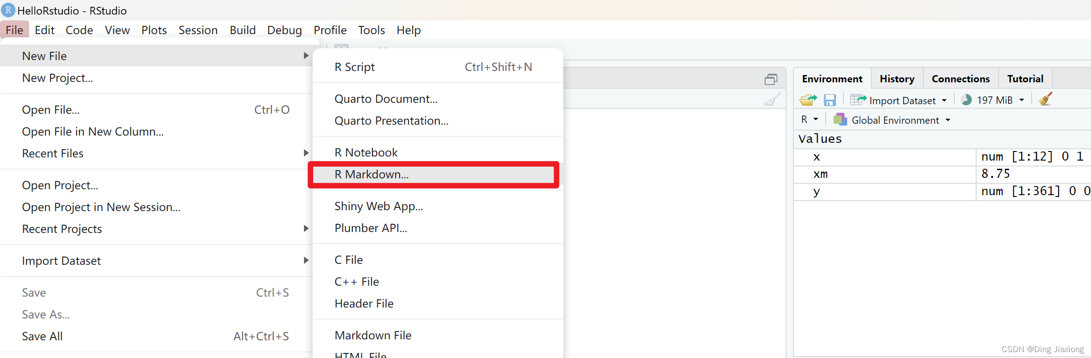Open the Import Dataset dropdown

click(899, 100)
